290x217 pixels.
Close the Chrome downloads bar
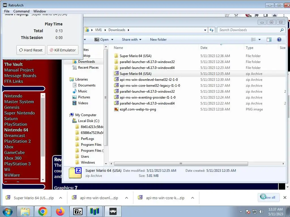pos(285,198)
